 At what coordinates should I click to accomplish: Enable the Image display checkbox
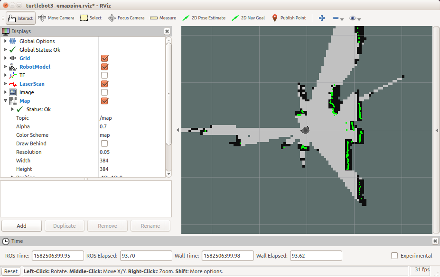104,92
